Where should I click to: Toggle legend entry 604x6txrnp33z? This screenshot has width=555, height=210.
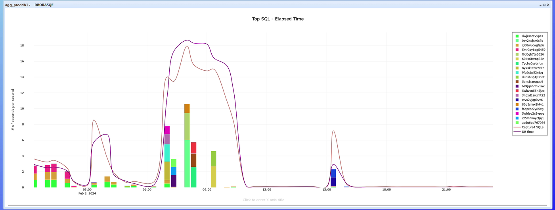(530, 59)
